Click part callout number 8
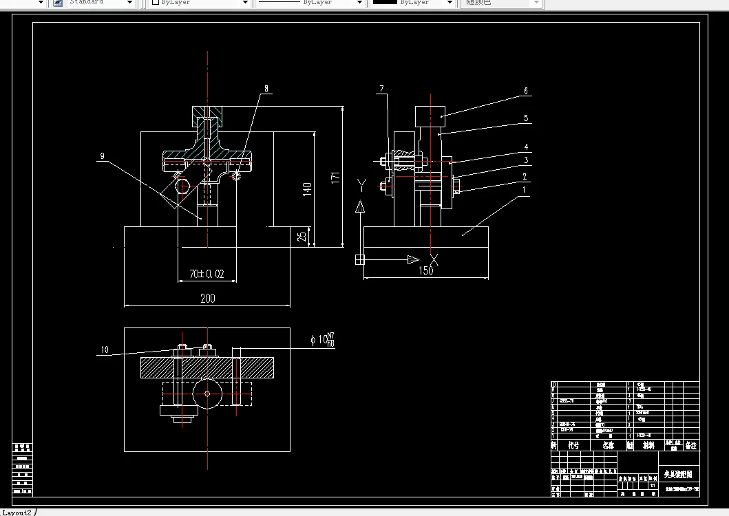729x516 pixels. pos(266,88)
